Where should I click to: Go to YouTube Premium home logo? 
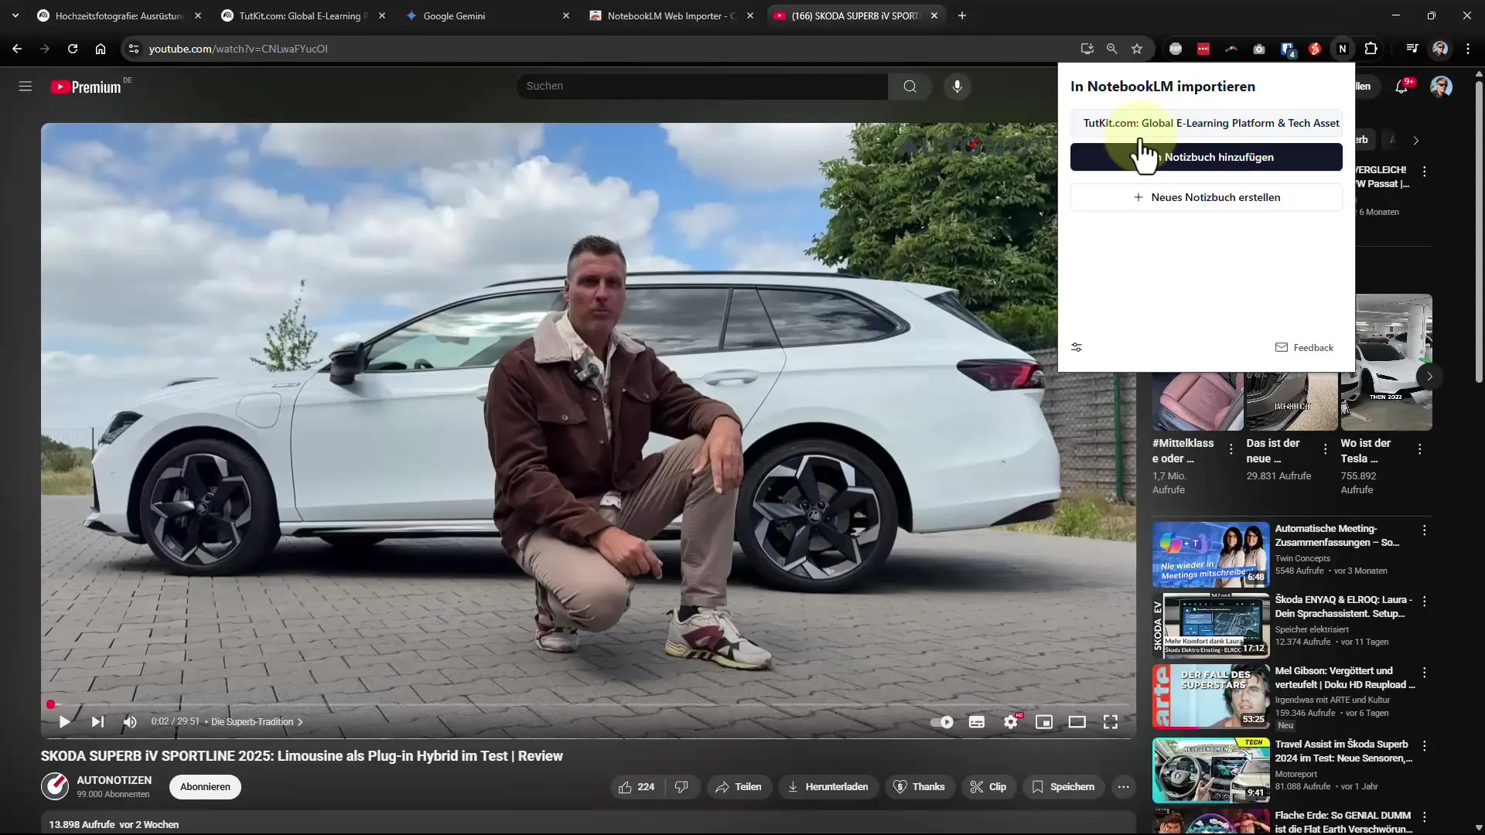coord(86,87)
